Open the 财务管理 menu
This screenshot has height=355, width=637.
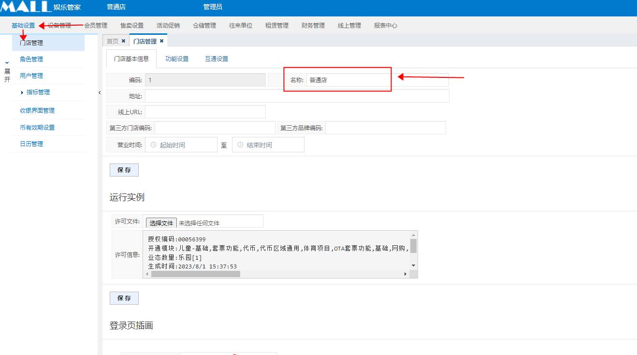tap(313, 26)
